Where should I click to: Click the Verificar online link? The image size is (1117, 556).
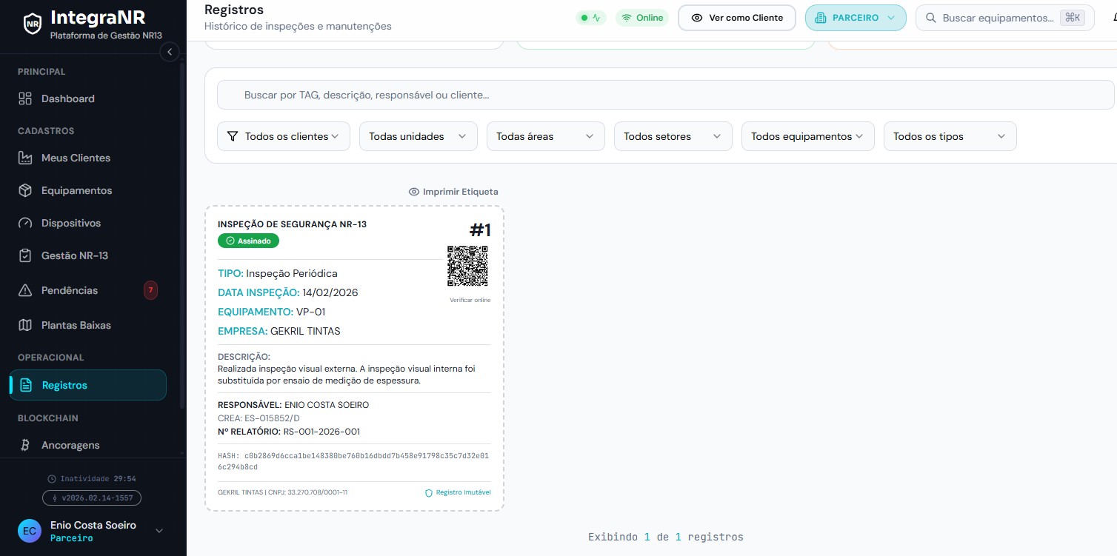click(x=470, y=300)
